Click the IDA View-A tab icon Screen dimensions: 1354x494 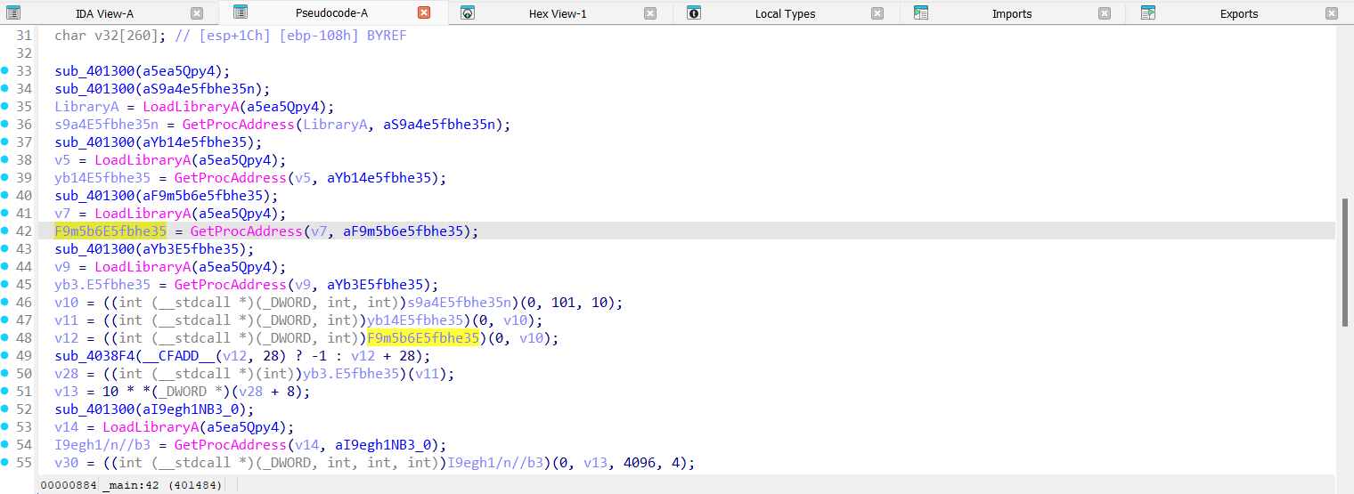(x=13, y=13)
